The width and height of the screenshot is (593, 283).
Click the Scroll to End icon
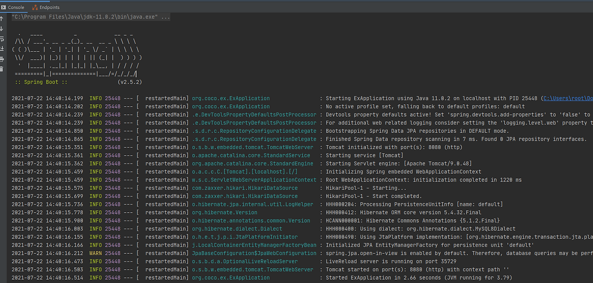(2, 49)
